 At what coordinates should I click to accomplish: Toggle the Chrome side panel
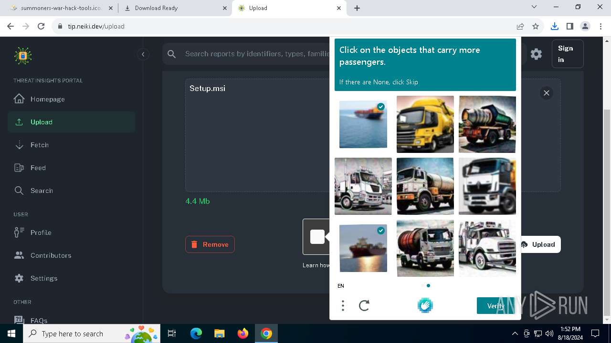pos(569,26)
